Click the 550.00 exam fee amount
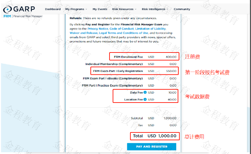The width and height of the screenshot is (251, 154). tap(171, 71)
